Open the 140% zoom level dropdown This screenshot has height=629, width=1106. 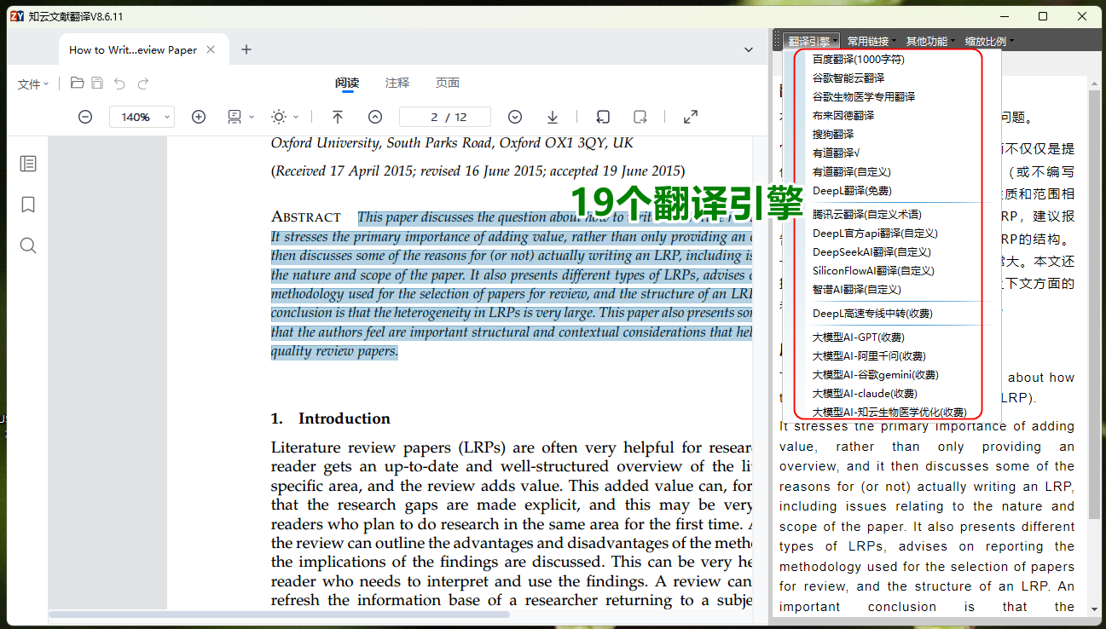(142, 117)
